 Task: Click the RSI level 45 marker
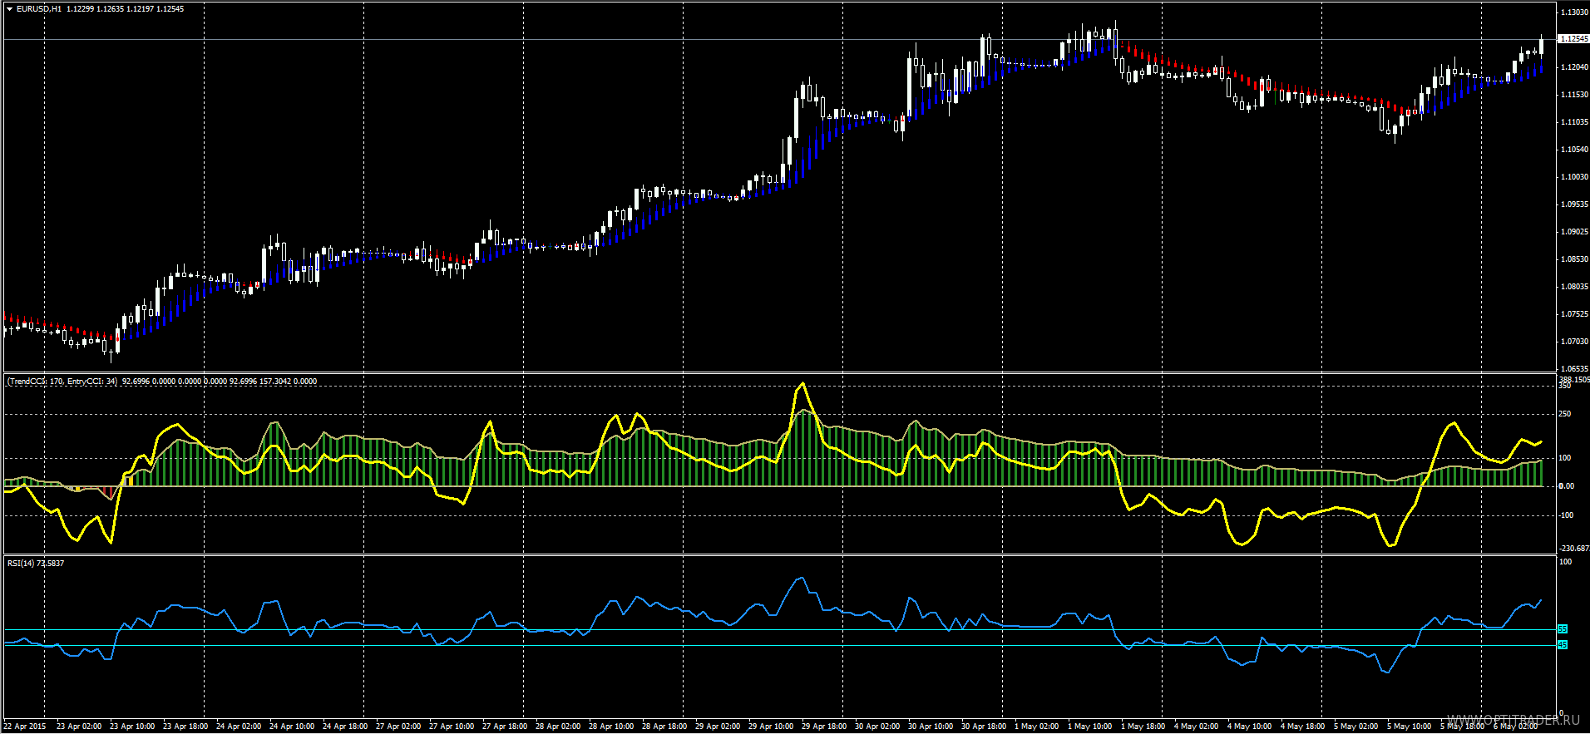[x=1563, y=645]
